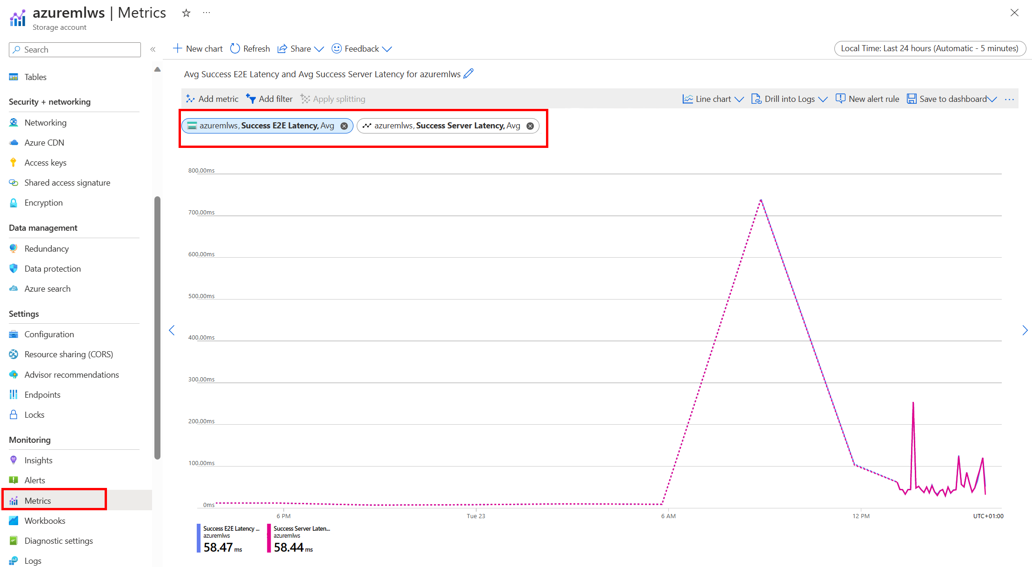
Task: Click the chart's more options ellipsis
Action: coord(1009,99)
